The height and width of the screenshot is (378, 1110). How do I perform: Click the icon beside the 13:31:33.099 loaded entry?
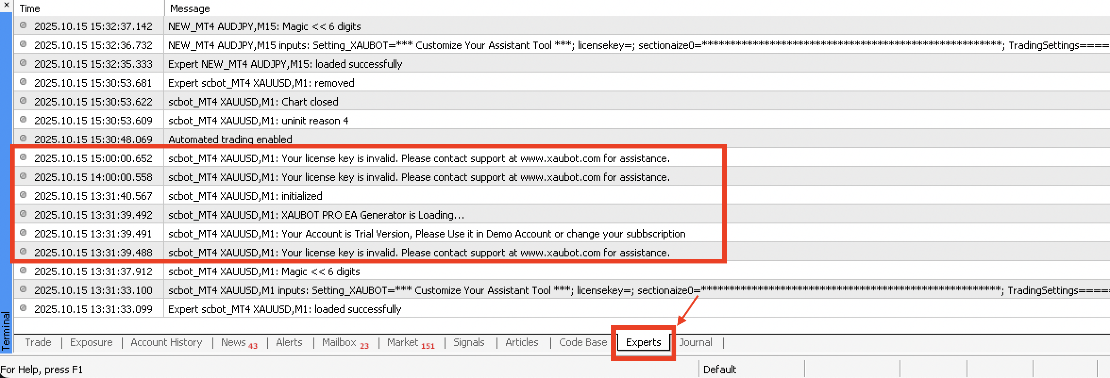23,308
